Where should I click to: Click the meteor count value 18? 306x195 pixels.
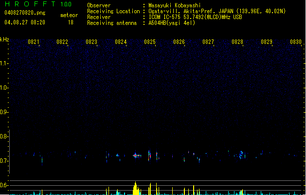(x=71, y=22)
